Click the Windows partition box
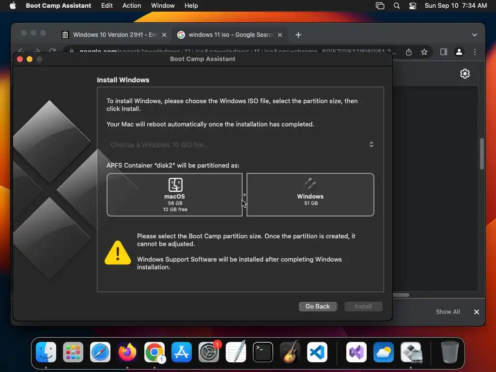This screenshot has width=496, height=372. tap(310, 195)
